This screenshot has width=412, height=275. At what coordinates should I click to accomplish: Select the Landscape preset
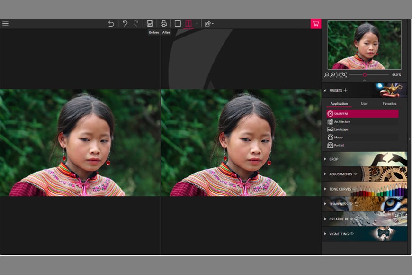[340, 129]
